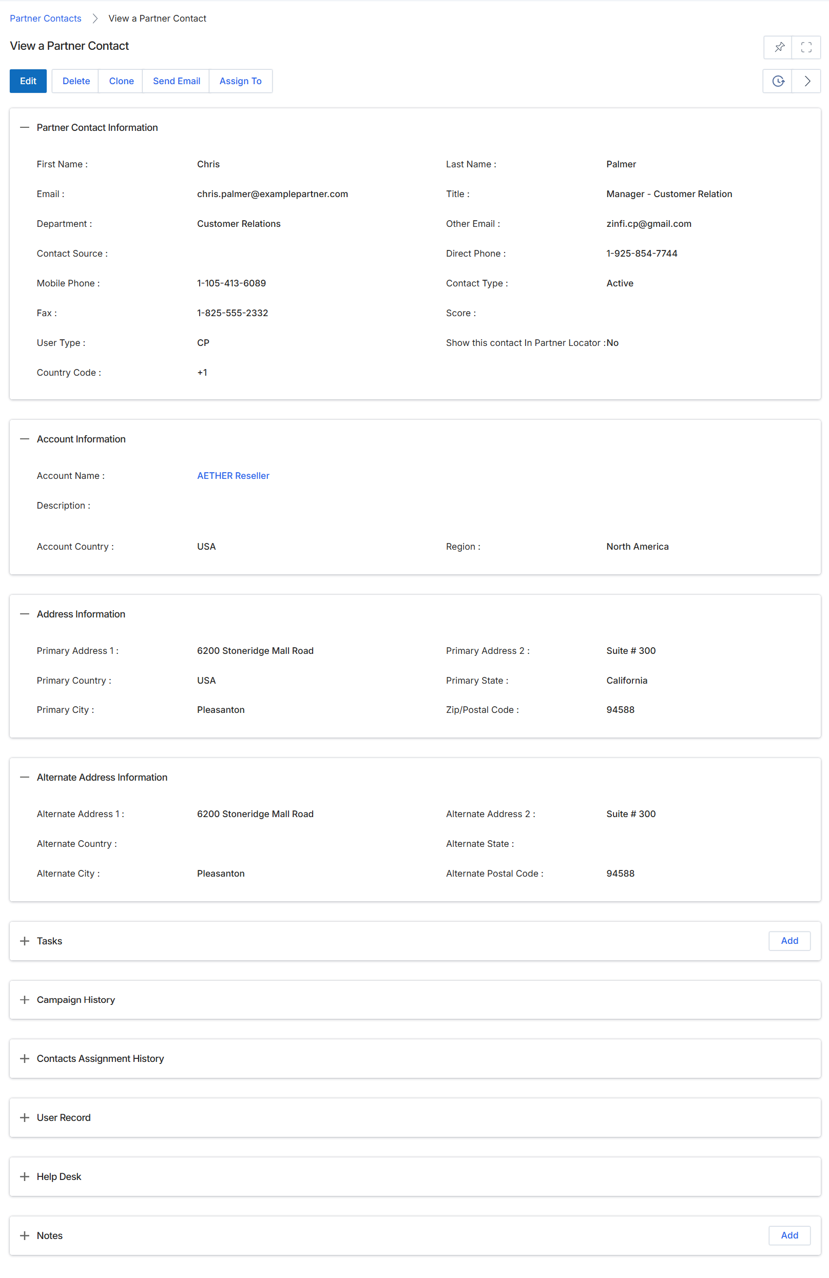Image resolution: width=829 pixels, height=1278 pixels.
Task: Click last name value Palmer
Action: tap(621, 164)
